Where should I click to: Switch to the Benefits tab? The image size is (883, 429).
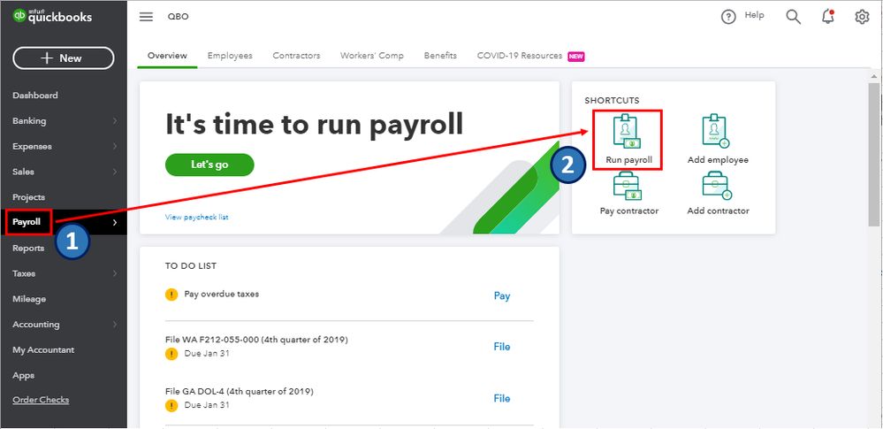pos(440,56)
